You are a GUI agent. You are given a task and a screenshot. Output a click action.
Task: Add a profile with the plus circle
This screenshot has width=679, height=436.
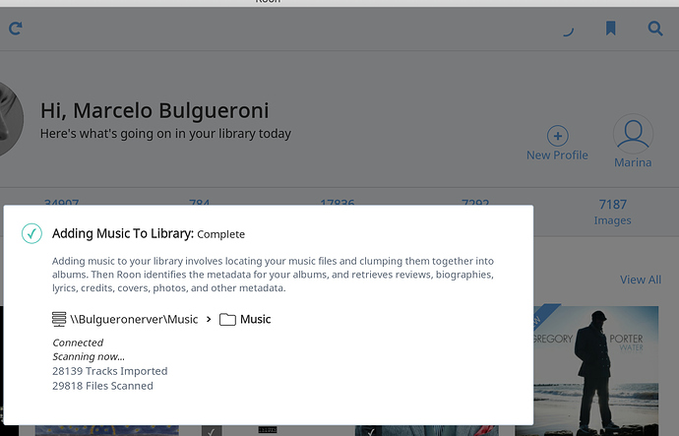pyautogui.click(x=557, y=136)
